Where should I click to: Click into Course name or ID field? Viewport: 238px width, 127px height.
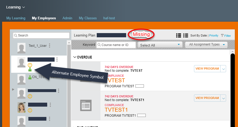tap(116, 45)
